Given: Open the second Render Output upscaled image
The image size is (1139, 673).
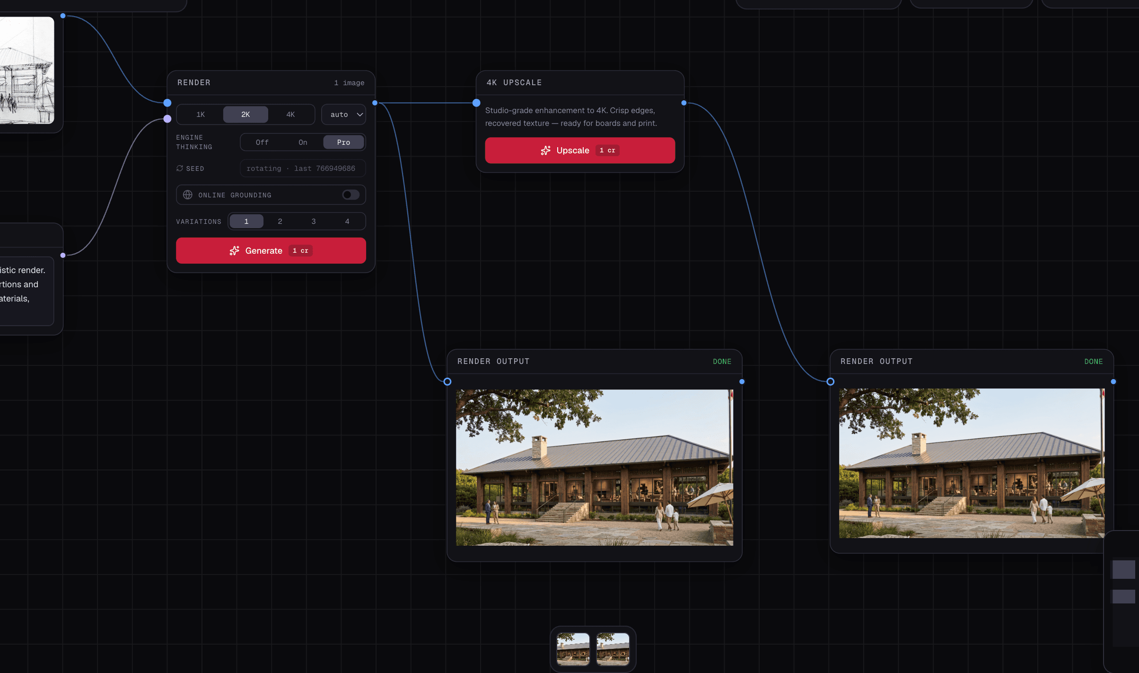Looking at the screenshot, I should (x=972, y=463).
